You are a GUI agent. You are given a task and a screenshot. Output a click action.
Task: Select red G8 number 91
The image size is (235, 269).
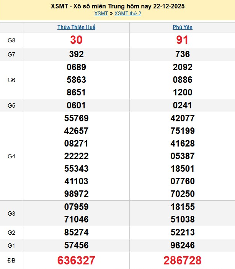[x=182, y=40]
